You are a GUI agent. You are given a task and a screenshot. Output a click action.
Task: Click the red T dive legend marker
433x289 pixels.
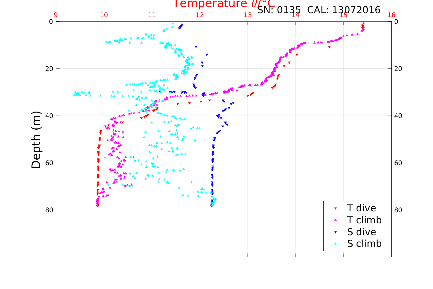[x=335, y=209]
